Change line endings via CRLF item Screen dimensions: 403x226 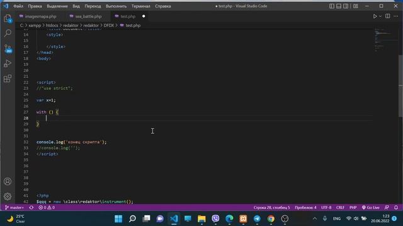[x=340, y=208]
